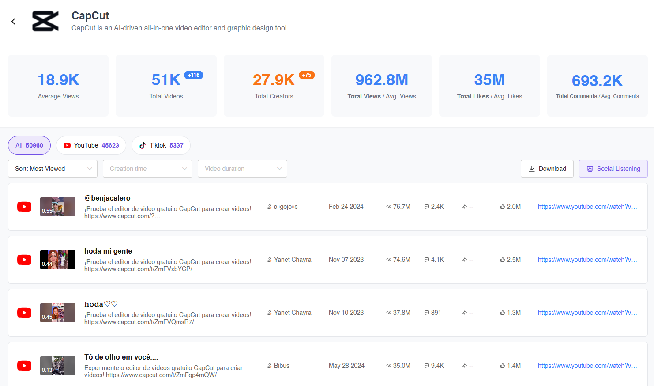Image resolution: width=654 pixels, height=386 pixels.
Task: Open the YouTube link for hoda mi gente
Action: pos(587,260)
